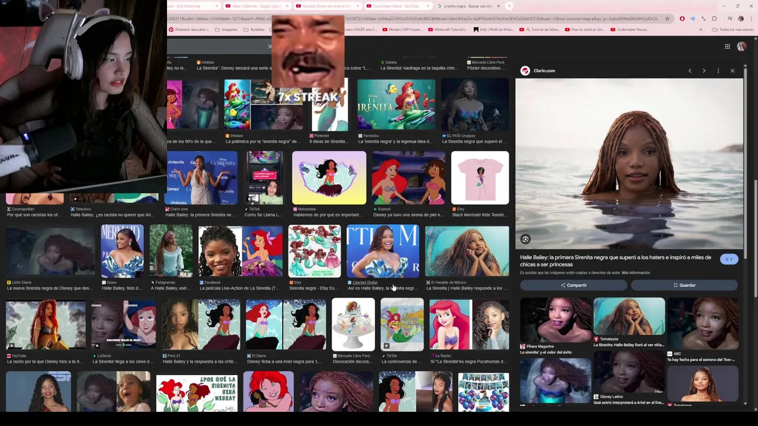
Task: Expand the bookmarks overflow chevron
Action: point(701,30)
